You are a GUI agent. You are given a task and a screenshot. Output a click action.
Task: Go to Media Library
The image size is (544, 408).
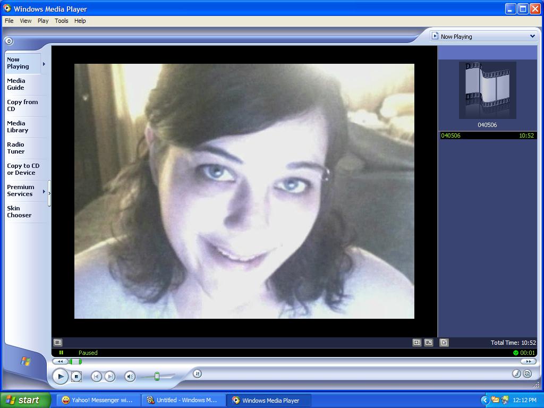[x=18, y=126]
